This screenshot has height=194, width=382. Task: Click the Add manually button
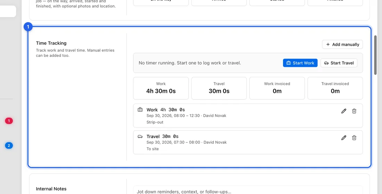click(x=342, y=44)
